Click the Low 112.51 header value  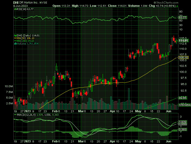[98, 6]
